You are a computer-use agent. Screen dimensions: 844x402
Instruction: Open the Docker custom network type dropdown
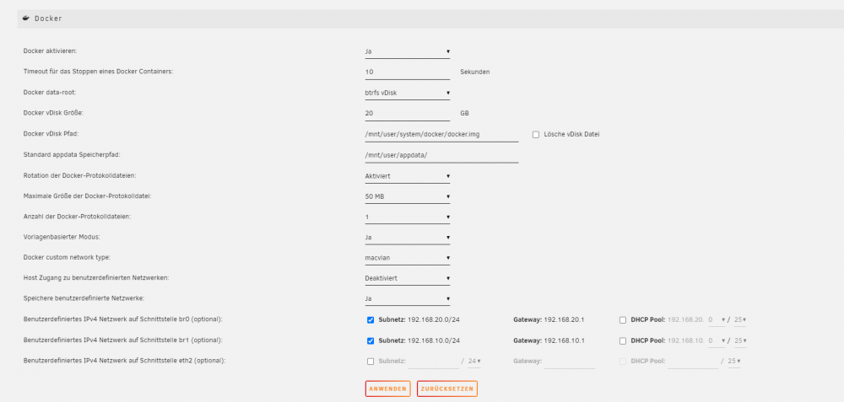pyautogui.click(x=408, y=258)
